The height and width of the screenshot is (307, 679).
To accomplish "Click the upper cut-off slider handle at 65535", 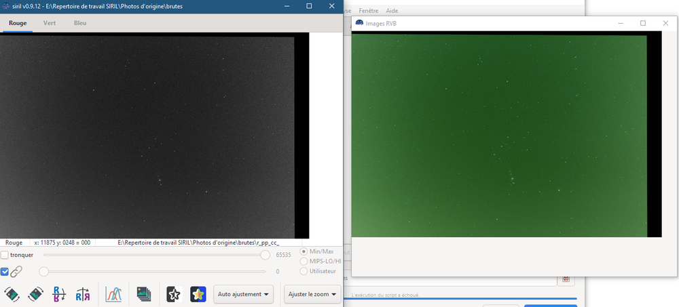I will (x=265, y=255).
